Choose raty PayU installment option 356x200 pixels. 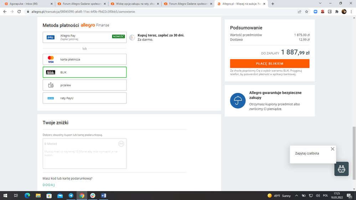pyautogui.click(x=84, y=98)
